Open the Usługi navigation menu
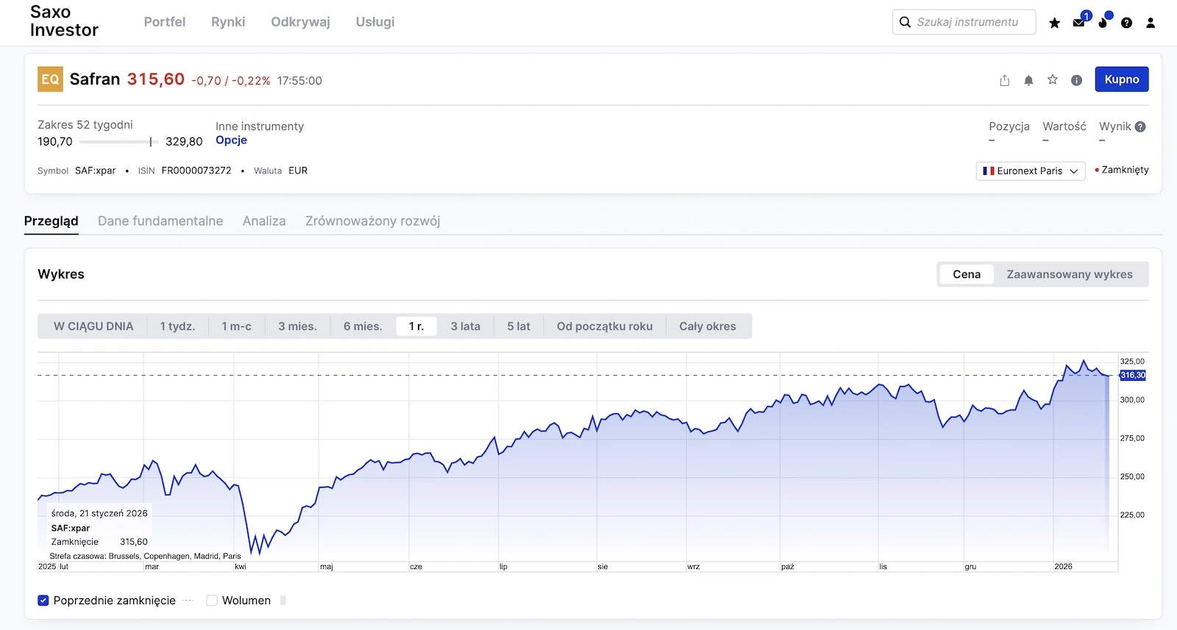This screenshot has width=1177, height=630. (x=375, y=22)
